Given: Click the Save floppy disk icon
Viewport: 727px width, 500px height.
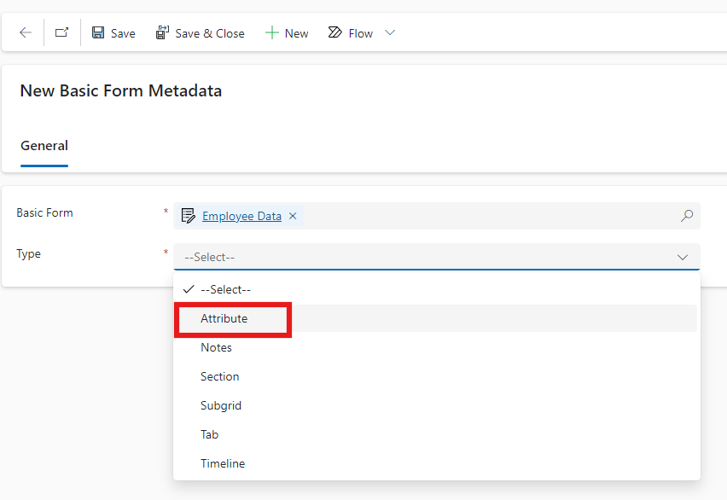Looking at the screenshot, I should [98, 33].
